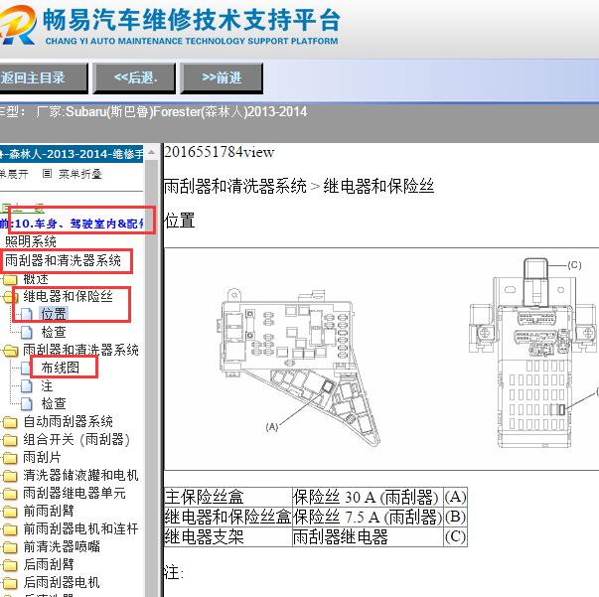Click the platform logo icon
This screenshot has width=599, height=597.
[x=18, y=25]
